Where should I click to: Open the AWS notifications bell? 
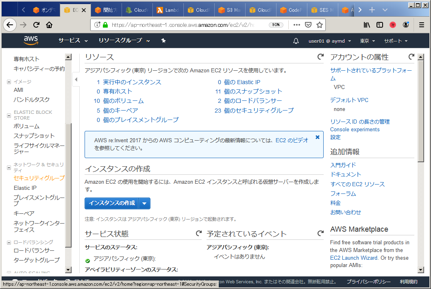[296, 41]
